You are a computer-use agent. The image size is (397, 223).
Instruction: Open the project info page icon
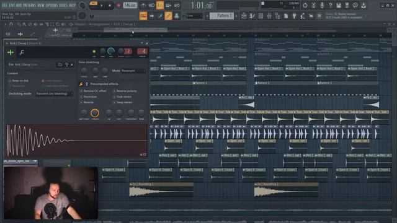tap(286, 16)
